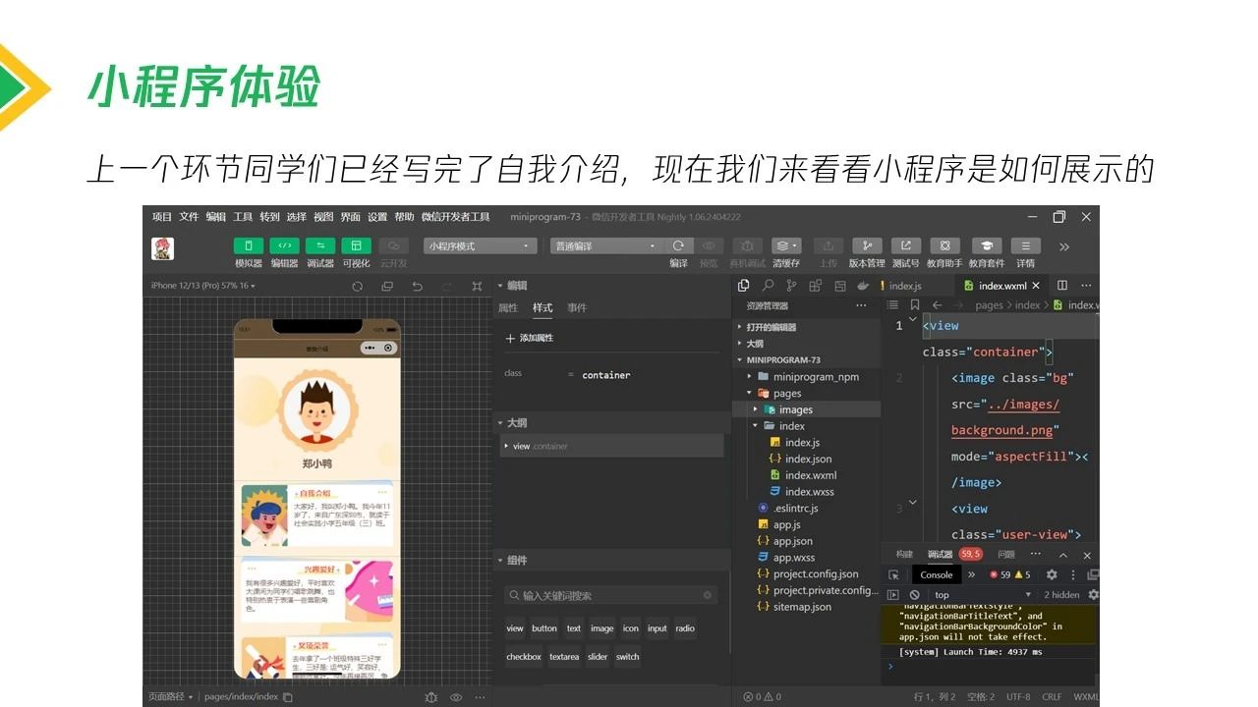
Task: Open the 微信开发者工具 menu
Action: [455, 217]
